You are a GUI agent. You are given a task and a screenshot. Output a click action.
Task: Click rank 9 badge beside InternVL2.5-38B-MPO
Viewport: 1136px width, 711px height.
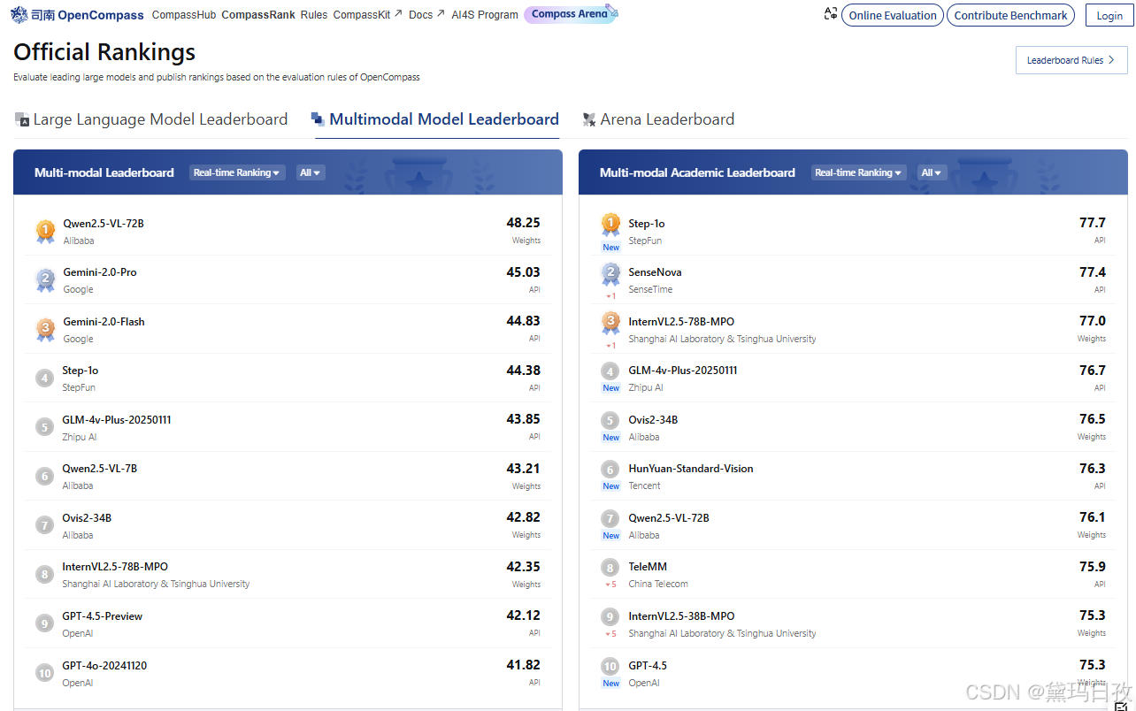[610, 617]
